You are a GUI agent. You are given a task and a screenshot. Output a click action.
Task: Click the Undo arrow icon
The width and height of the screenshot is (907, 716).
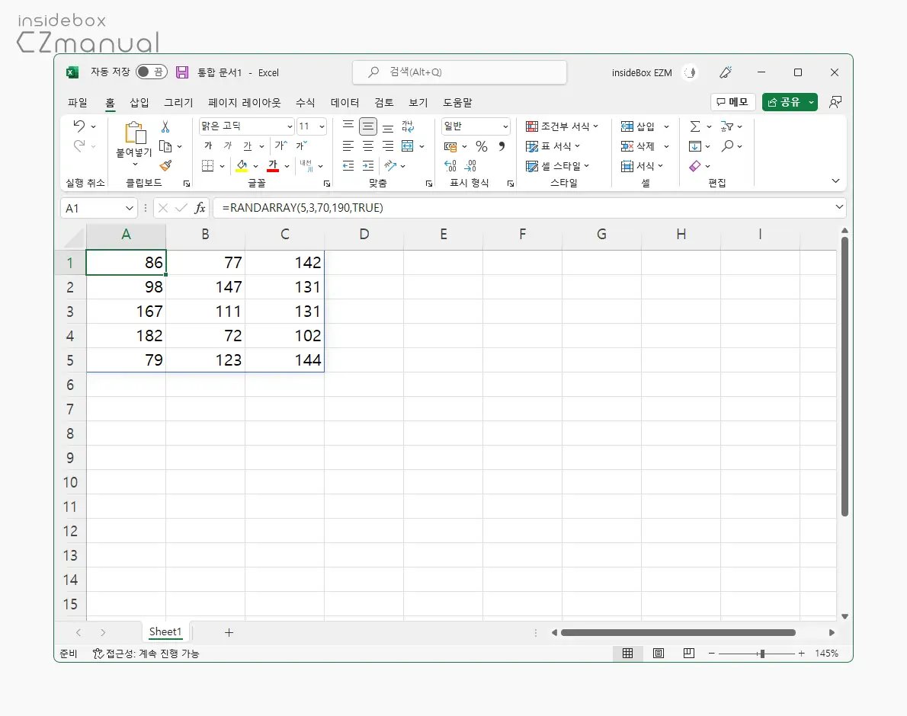[x=79, y=126]
